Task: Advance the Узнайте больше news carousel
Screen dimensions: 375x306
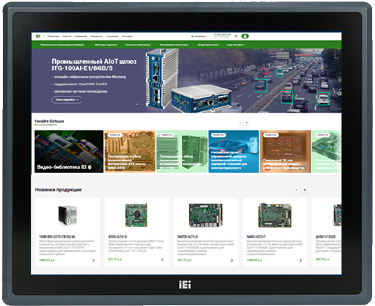Action: coord(247,122)
